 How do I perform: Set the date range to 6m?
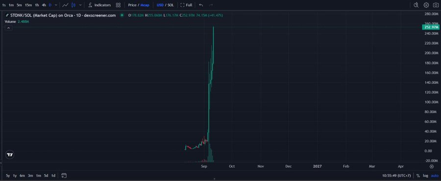pos(22,176)
